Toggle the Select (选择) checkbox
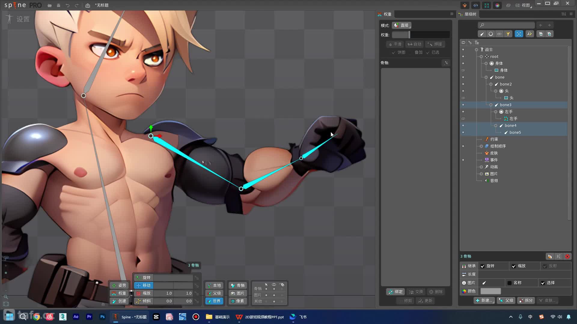This screenshot has height=324, width=577. point(543,283)
